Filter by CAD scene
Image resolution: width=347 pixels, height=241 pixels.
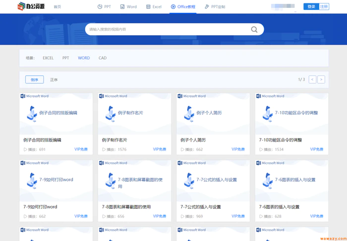(x=103, y=58)
